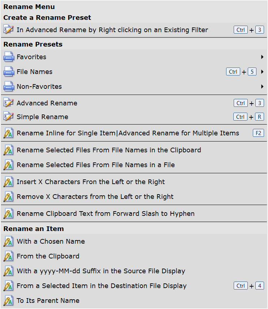Viewport: 268px width, 309px height.
Task: Choose From a Selected Item in Destination Display
Action: tap(101, 286)
